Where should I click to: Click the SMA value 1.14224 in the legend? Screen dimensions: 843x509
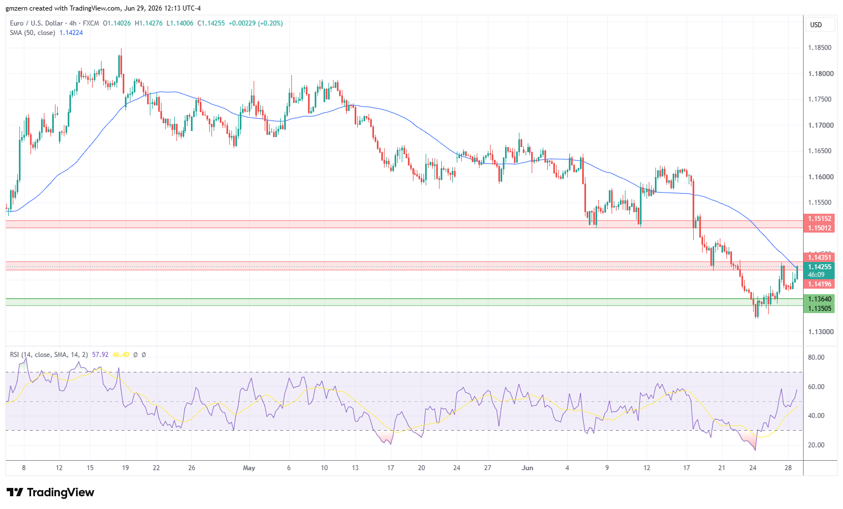coord(71,33)
